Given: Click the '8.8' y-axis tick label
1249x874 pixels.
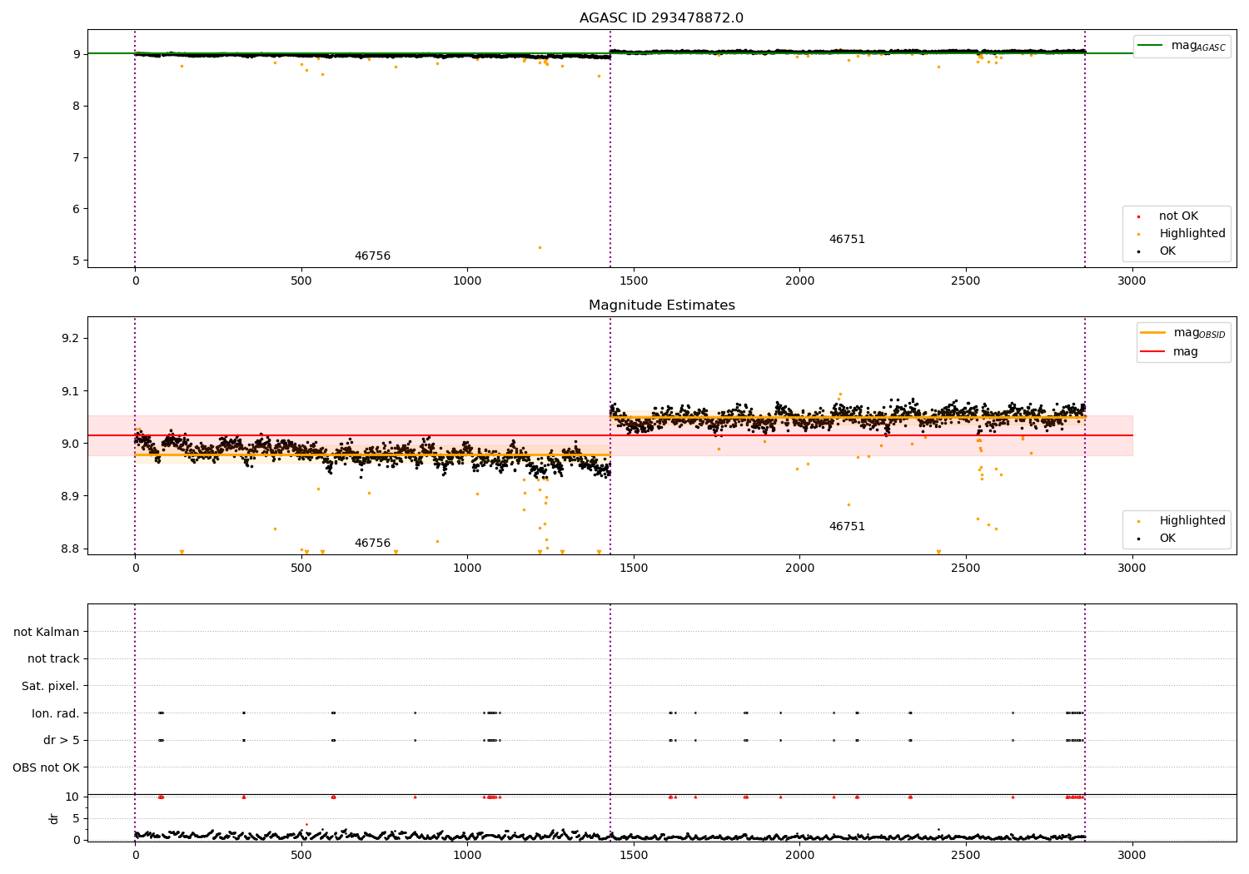Looking at the screenshot, I should [70, 549].
